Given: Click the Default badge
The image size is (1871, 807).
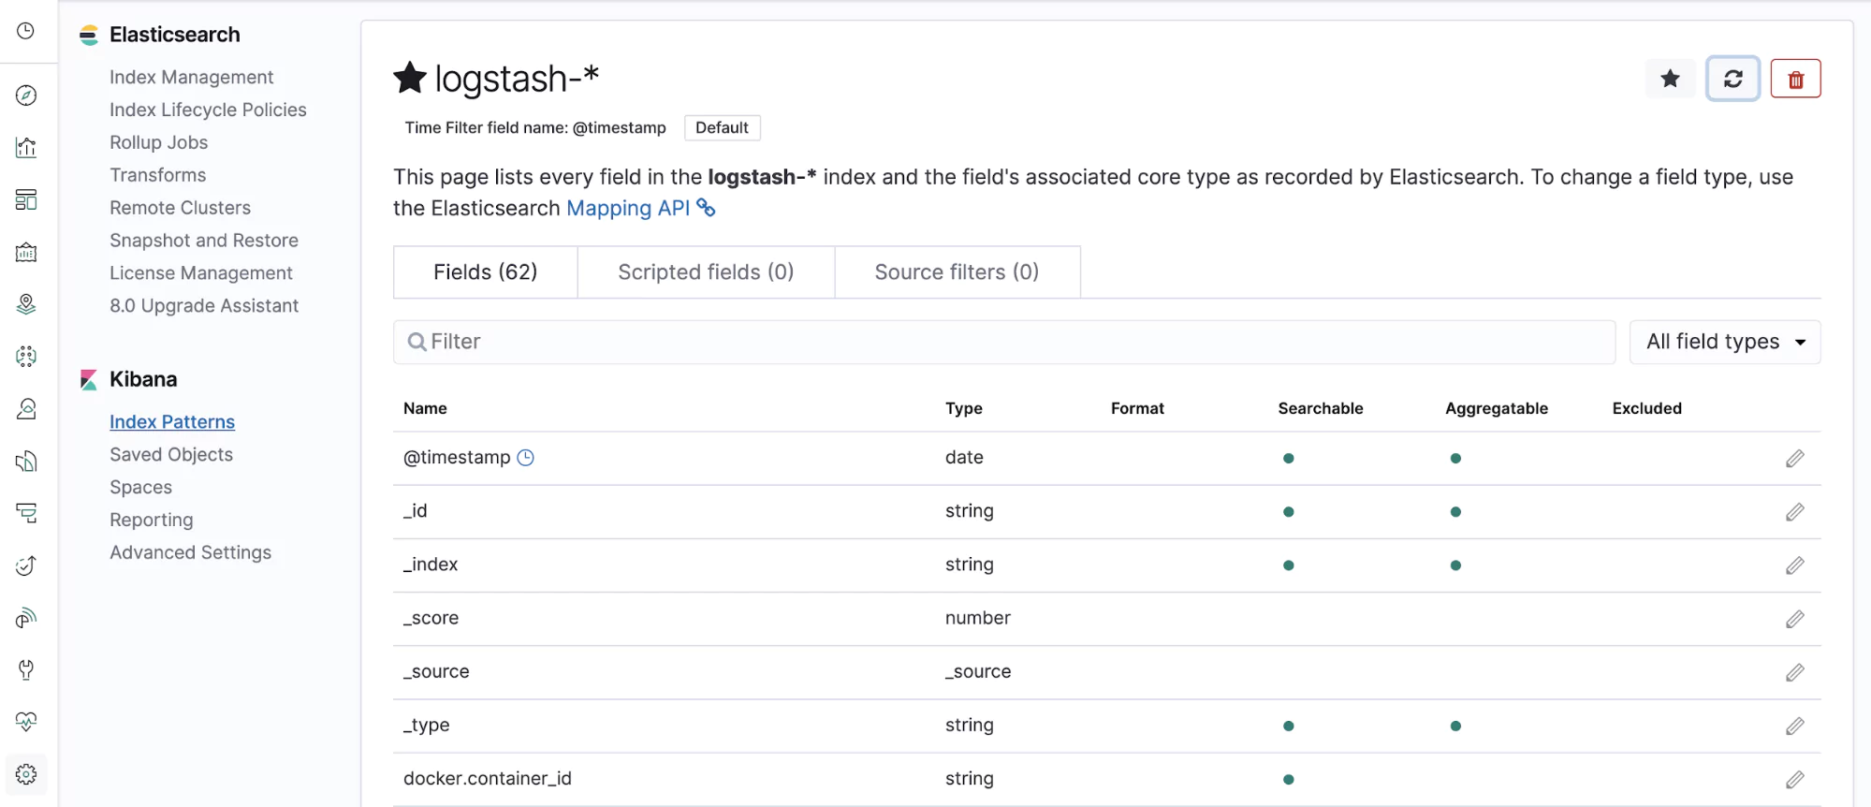Looking at the screenshot, I should (722, 127).
